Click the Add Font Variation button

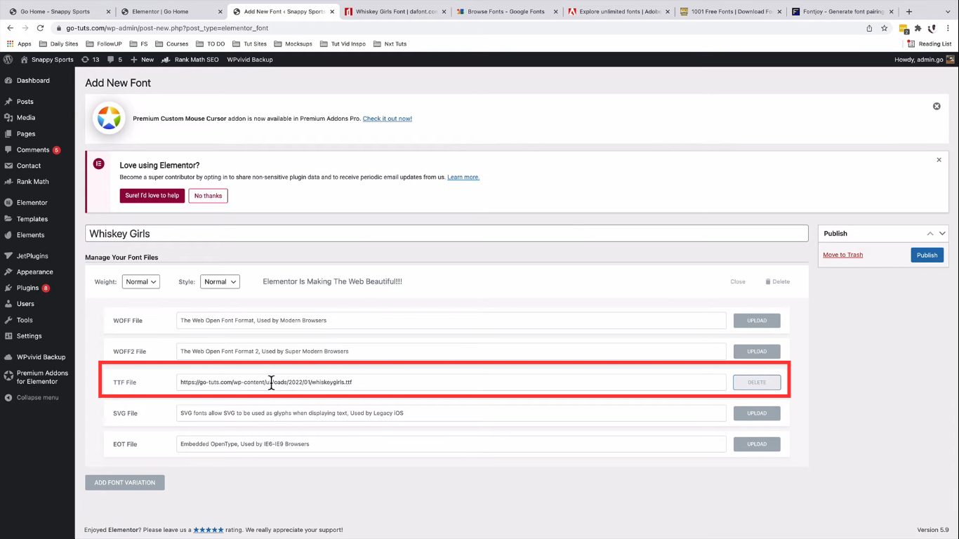125,483
